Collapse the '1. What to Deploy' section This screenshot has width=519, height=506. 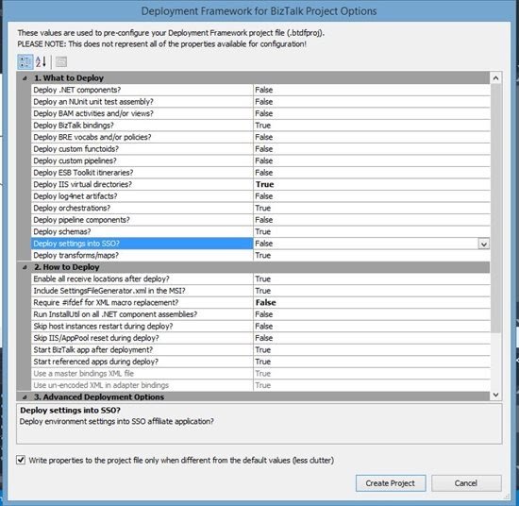25,78
